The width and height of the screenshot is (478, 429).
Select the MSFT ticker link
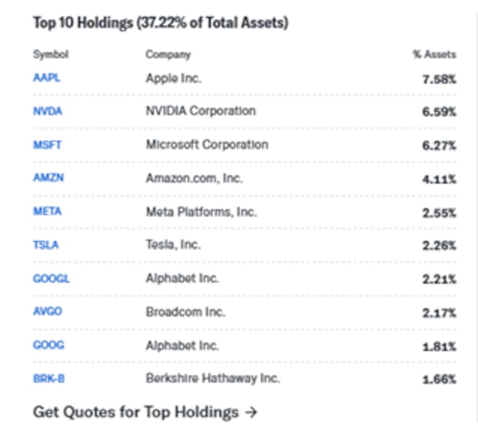coord(47,145)
